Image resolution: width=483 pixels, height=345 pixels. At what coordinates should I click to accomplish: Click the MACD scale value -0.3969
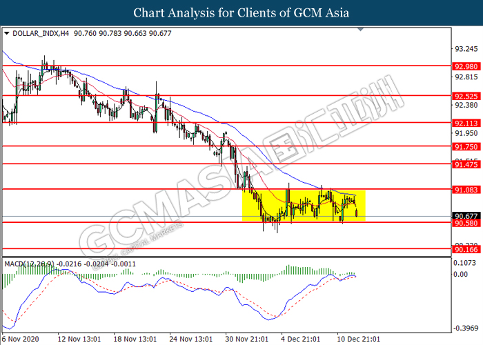tap(466, 328)
